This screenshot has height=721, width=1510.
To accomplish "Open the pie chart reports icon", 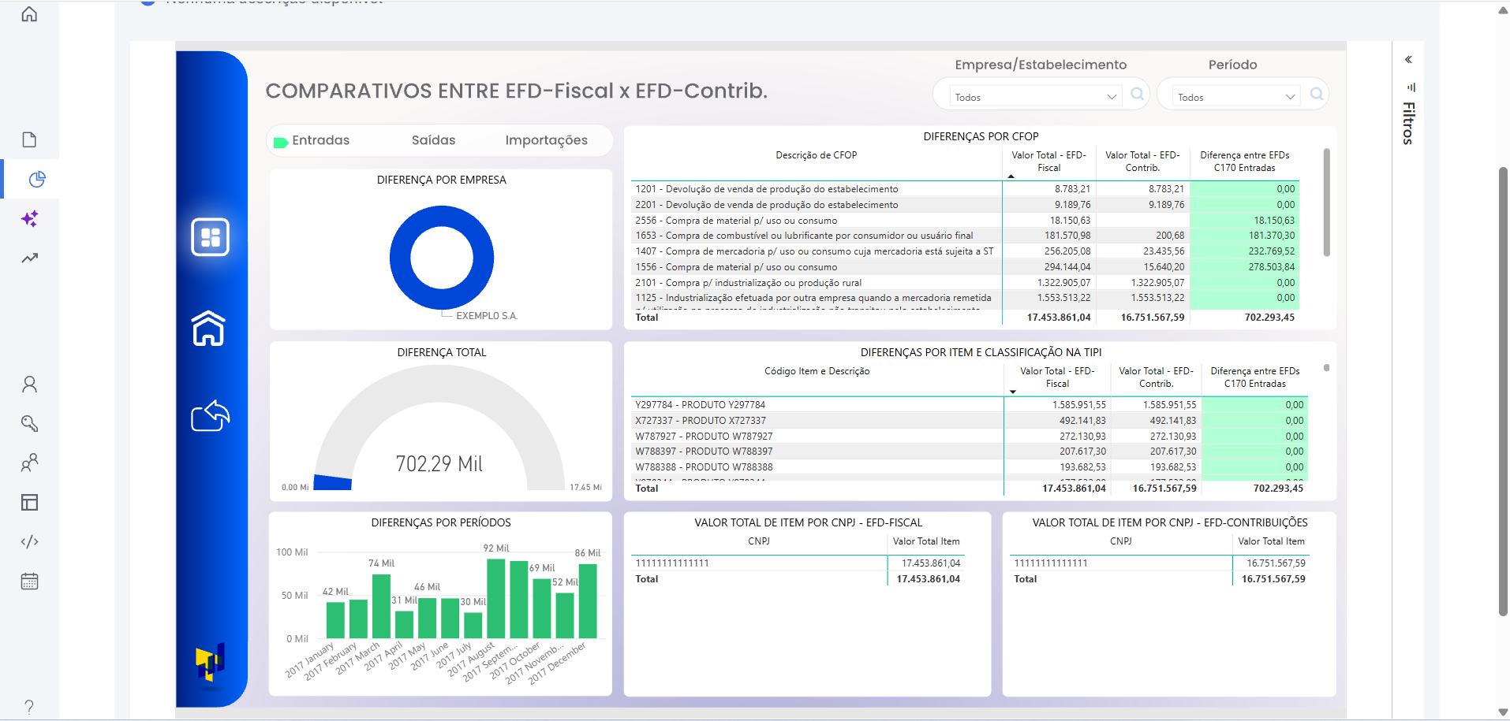I will tap(36, 180).
